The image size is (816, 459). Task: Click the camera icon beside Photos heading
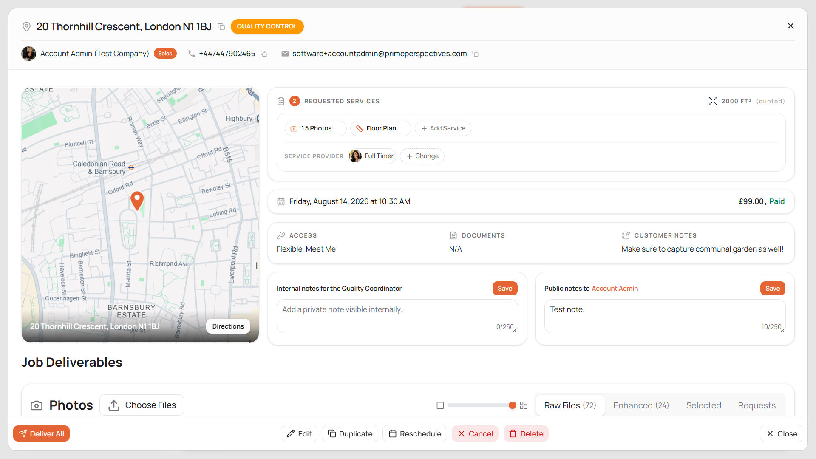pos(37,405)
